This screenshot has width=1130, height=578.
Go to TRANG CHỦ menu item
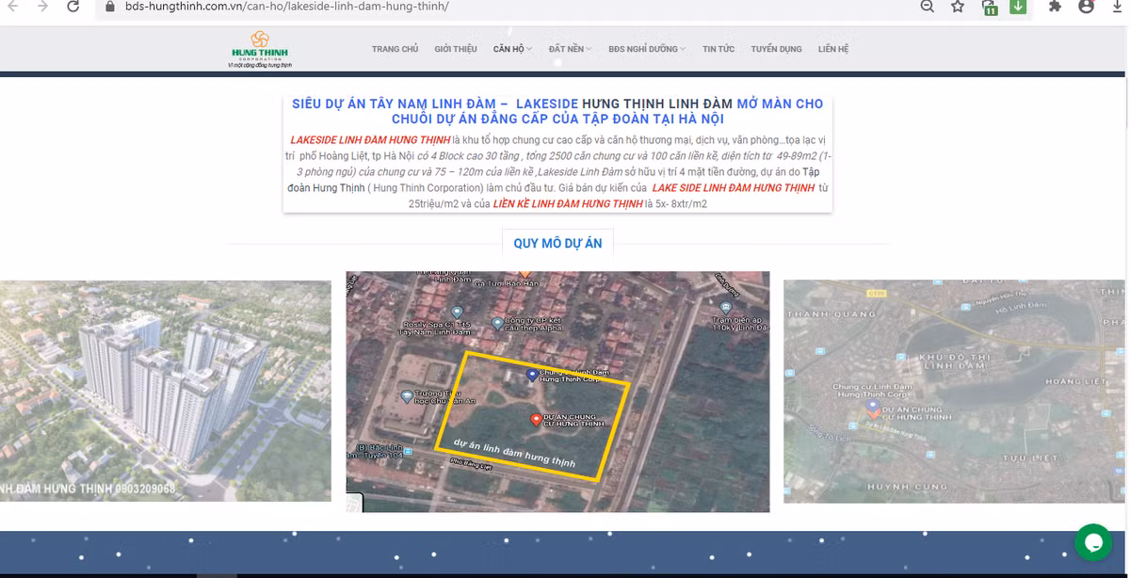pos(395,49)
